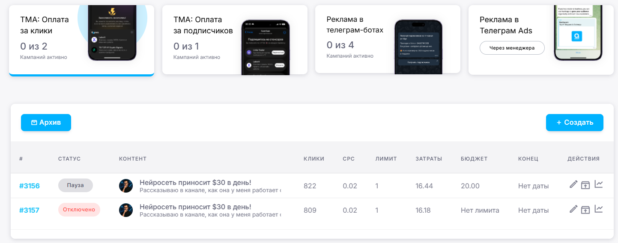Open statistics chart for campaign #3156

click(x=598, y=184)
